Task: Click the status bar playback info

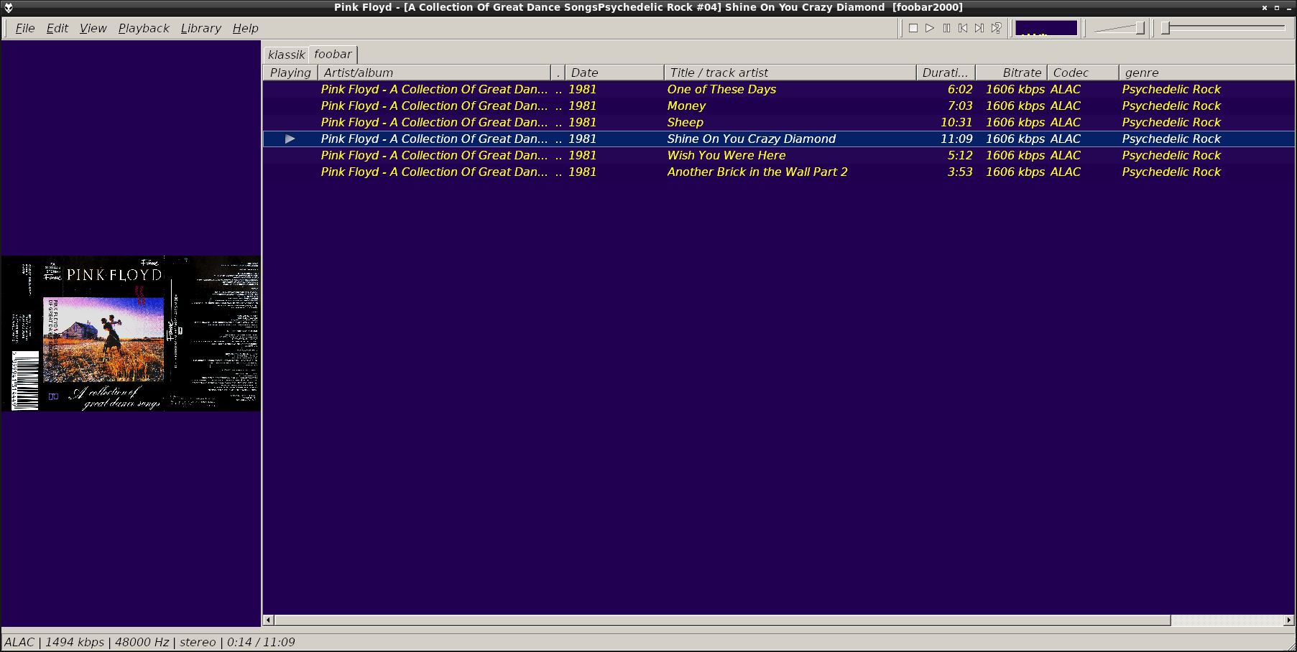Action: tap(149, 642)
